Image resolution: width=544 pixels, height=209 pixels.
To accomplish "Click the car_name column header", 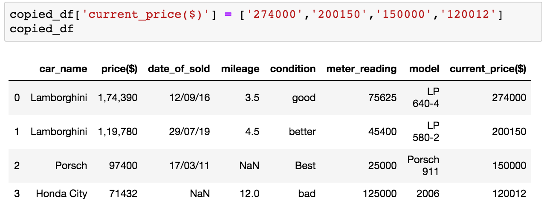I will click(x=63, y=69).
